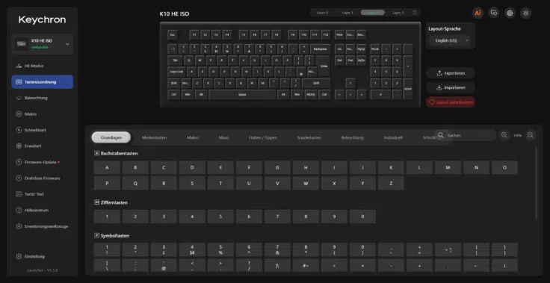Select the Caps Lock key on preview
Screen dimensions: 550x283
176,72
